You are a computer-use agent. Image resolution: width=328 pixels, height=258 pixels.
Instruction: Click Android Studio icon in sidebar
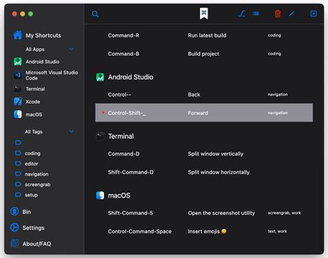18,62
